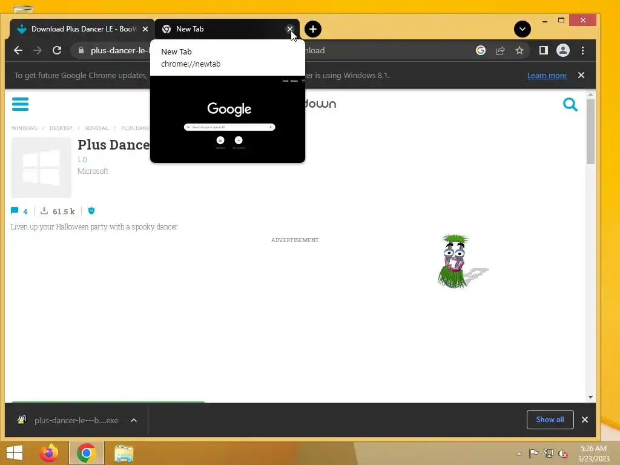This screenshot has width=620, height=465.
Task: Close the Download Plus Dancer LE tab
Action: click(x=145, y=29)
